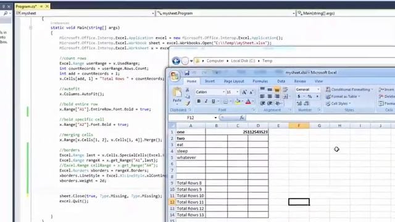Click the Borders icon in the Font group

225,101
